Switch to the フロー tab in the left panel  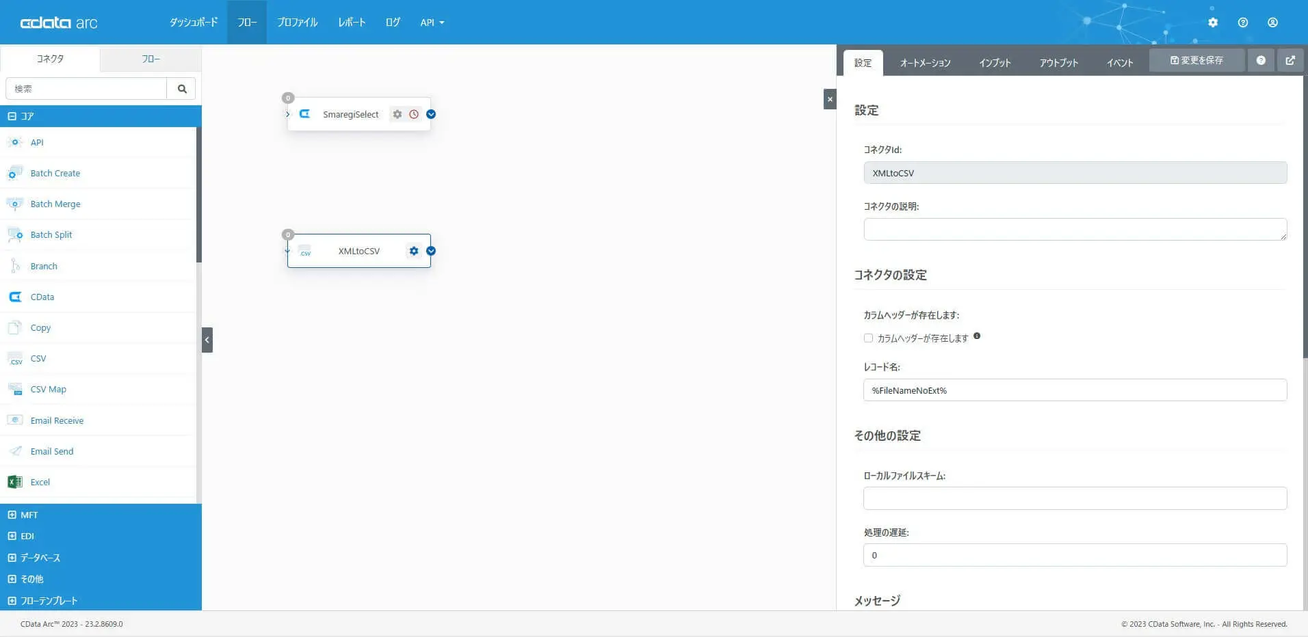click(x=150, y=59)
